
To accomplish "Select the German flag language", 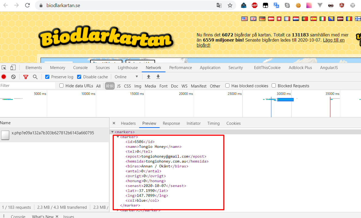I will point(262,19).
